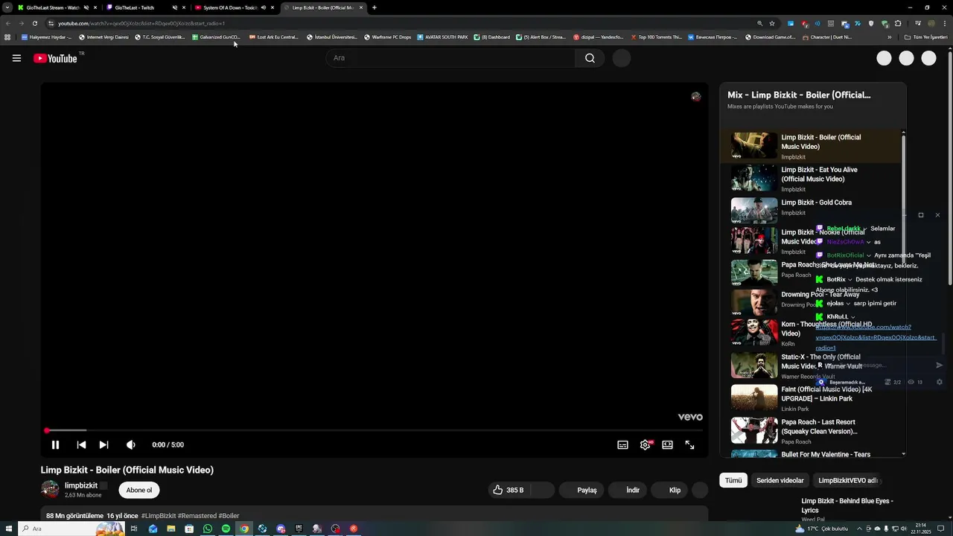Open WhatsApp from the taskbar
This screenshot has height=536, width=953.
click(x=208, y=529)
